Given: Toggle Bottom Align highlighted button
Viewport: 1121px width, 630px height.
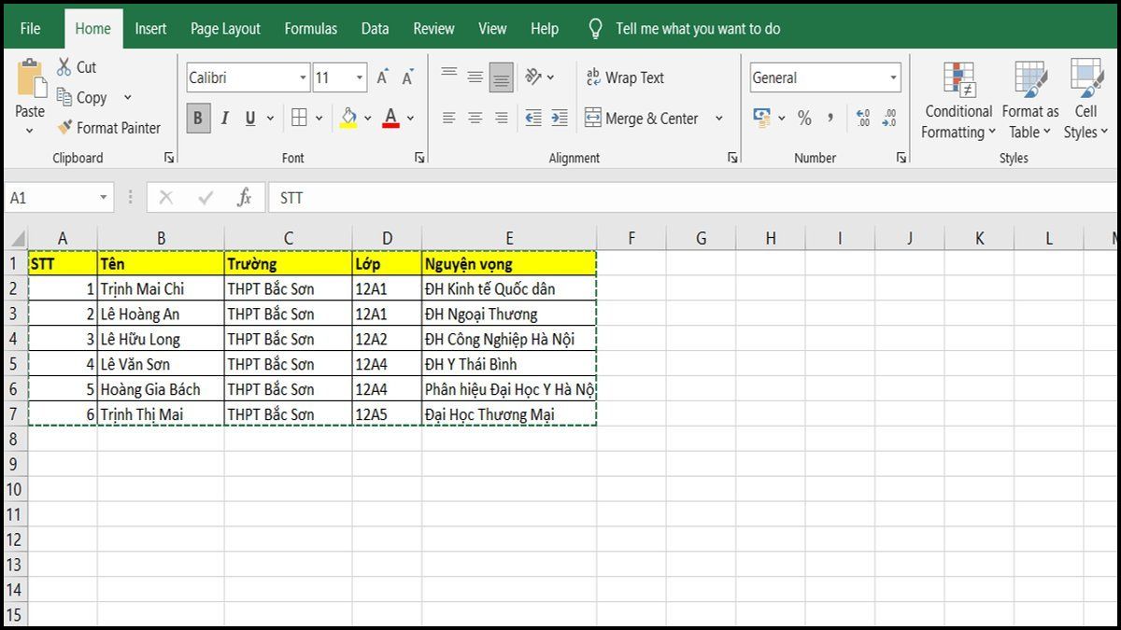Looking at the screenshot, I should (502, 77).
